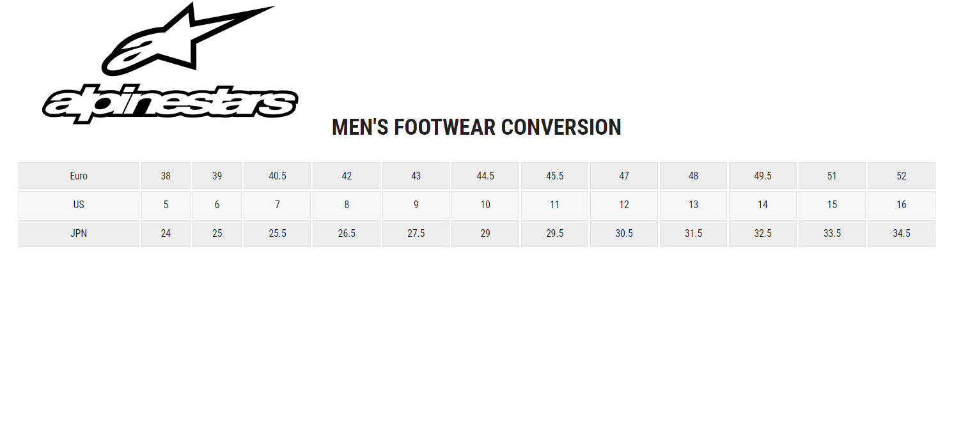Click the US row header cell
954x447 pixels.
pyautogui.click(x=79, y=204)
